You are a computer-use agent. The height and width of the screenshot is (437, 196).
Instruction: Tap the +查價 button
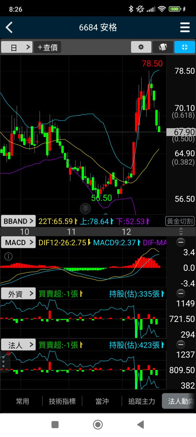click(x=48, y=47)
